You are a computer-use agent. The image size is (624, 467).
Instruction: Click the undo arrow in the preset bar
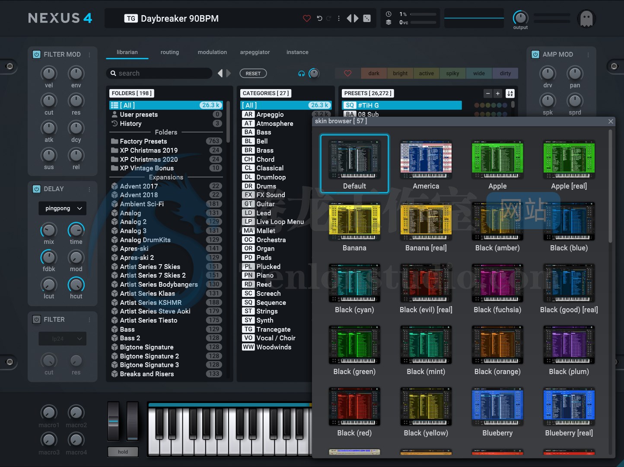(319, 18)
